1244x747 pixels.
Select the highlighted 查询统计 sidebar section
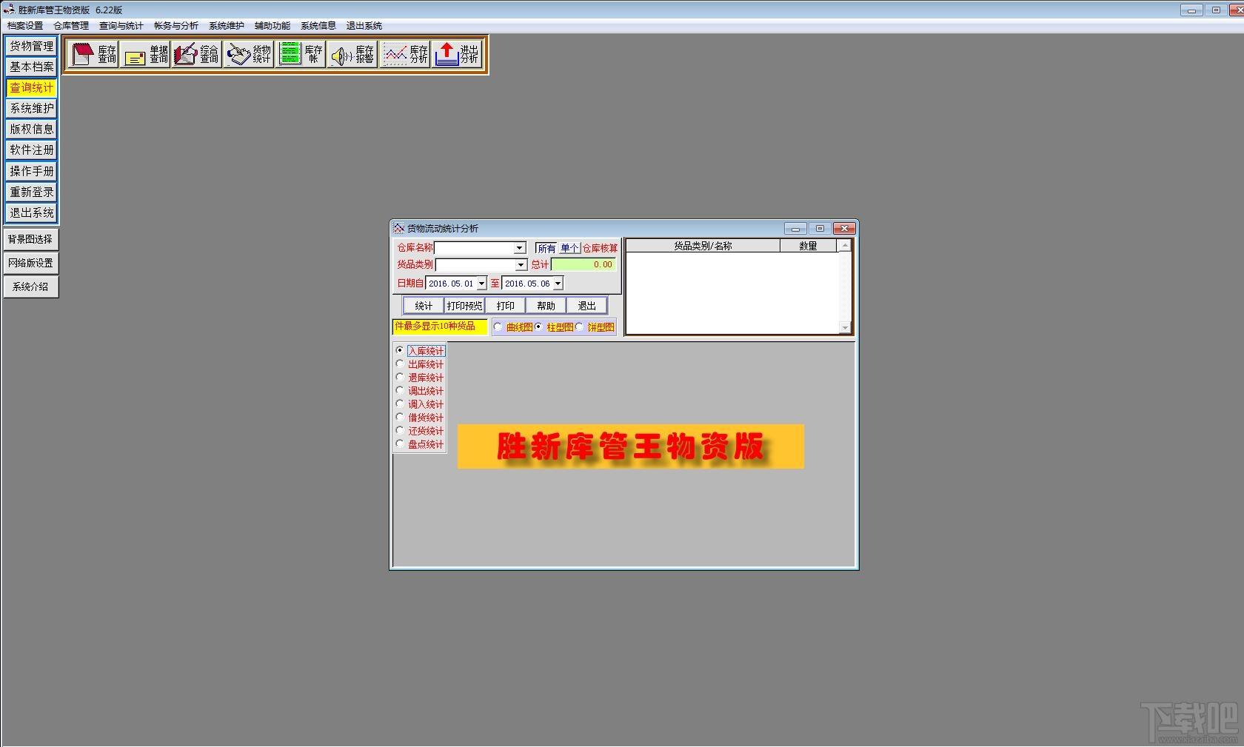pyautogui.click(x=31, y=87)
